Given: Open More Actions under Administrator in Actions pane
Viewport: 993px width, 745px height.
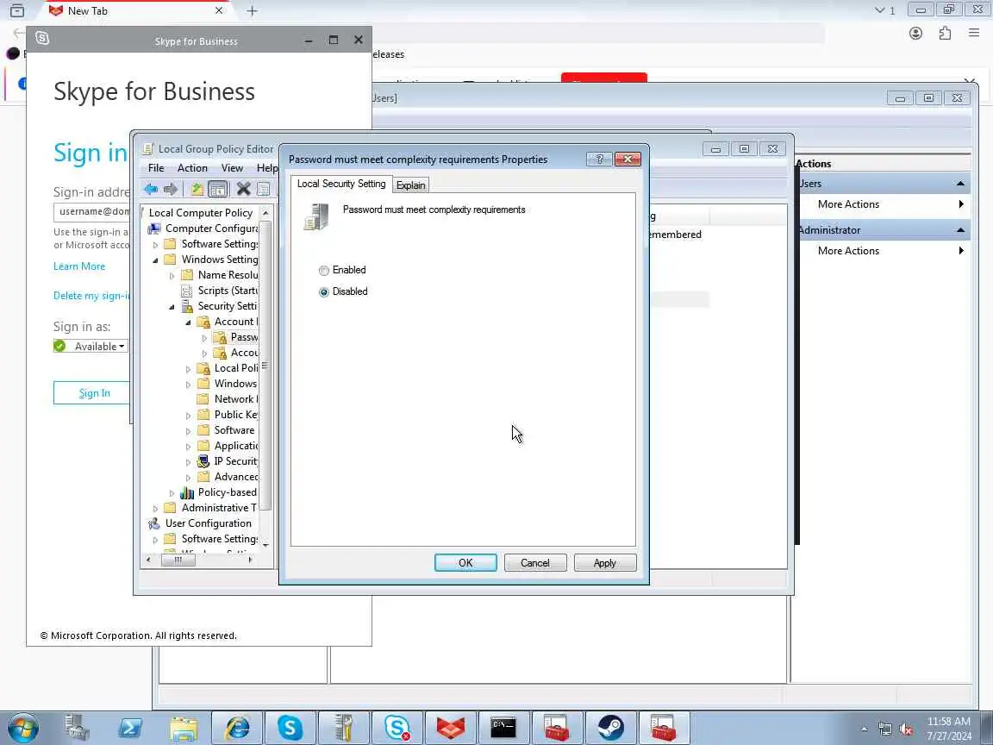Looking at the screenshot, I should pyautogui.click(x=848, y=250).
